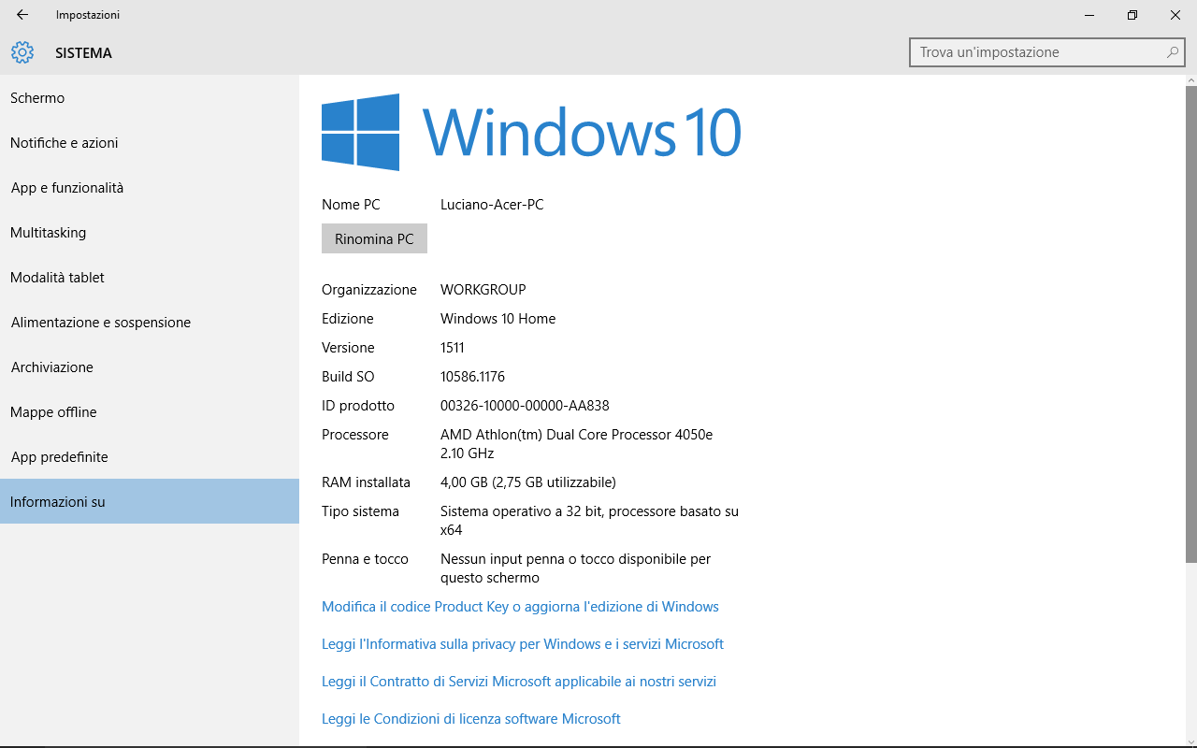Viewport: 1197px width, 748px height.
Task: Minimize the Impostazioni window
Action: point(1089,15)
